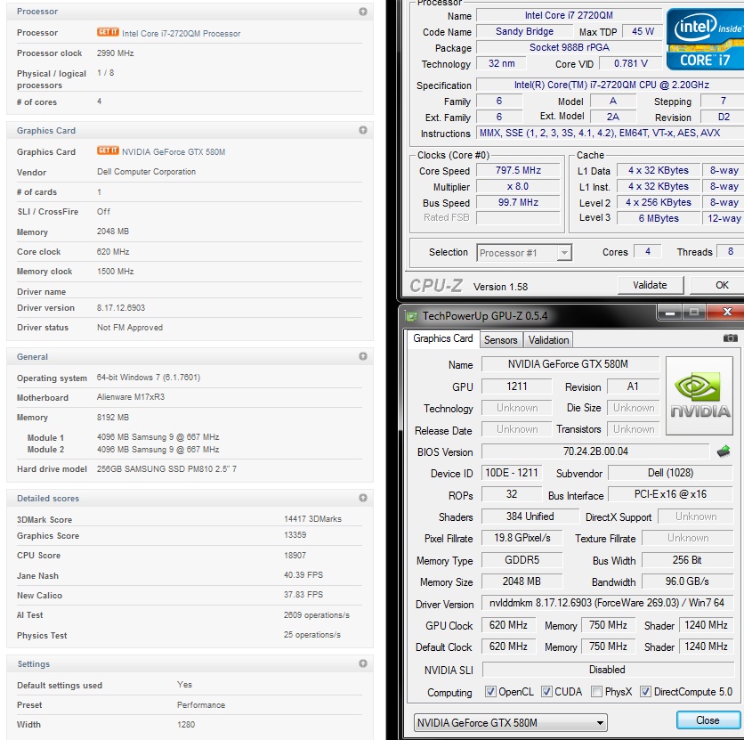Viewport: 744px width, 740px height.
Task: Click the Bus Speed value 99.7 MHz
Action: click(518, 203)
